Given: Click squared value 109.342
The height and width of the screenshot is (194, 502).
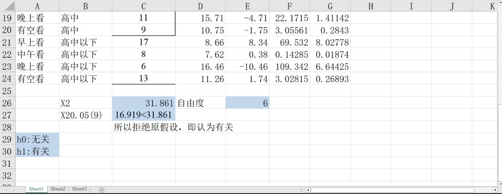Looking at the screenshot, I should 289,67.
